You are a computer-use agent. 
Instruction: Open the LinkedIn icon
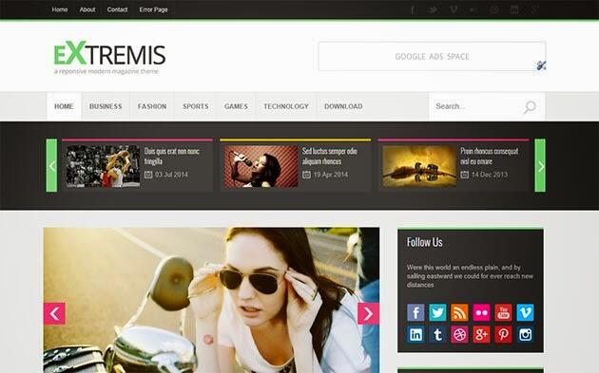tap(415, 334)
